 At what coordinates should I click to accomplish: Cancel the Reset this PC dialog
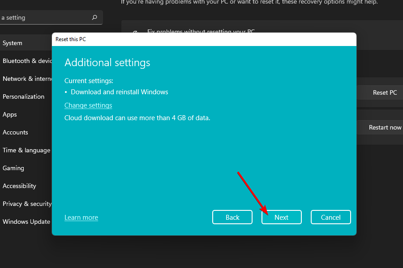[330, 218]
